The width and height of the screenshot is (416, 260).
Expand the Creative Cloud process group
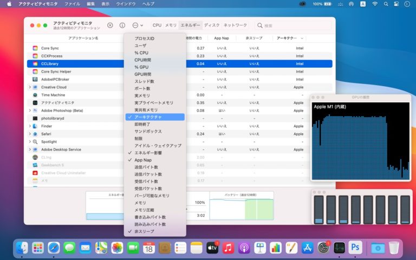pos(30,87)
